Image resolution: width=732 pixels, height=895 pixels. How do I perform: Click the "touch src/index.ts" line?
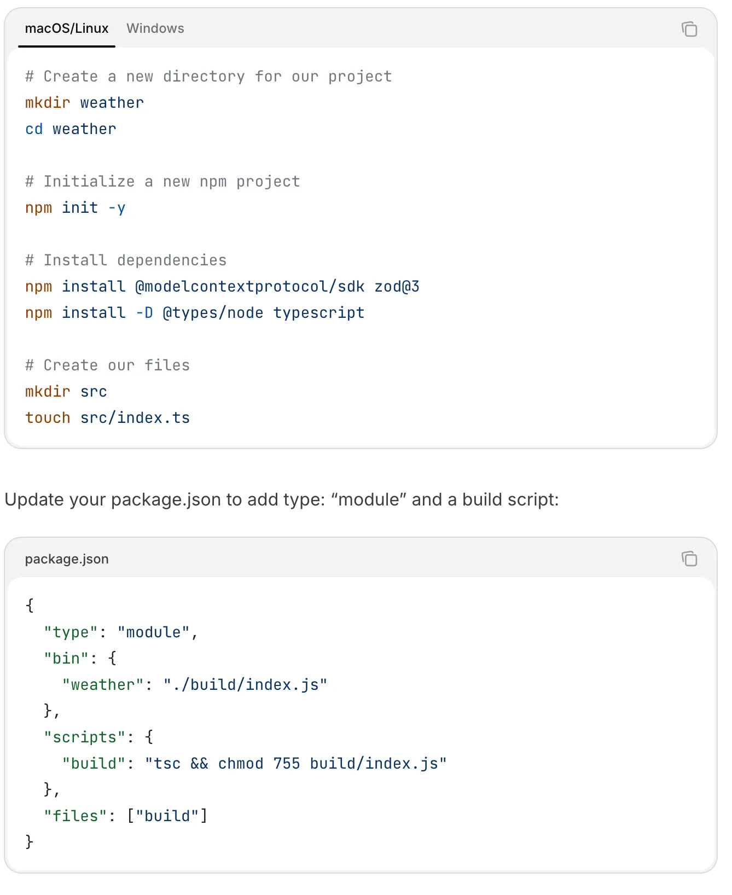point(108,418)
